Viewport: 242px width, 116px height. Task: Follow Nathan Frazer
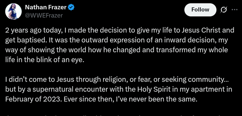tap(200, 10)
